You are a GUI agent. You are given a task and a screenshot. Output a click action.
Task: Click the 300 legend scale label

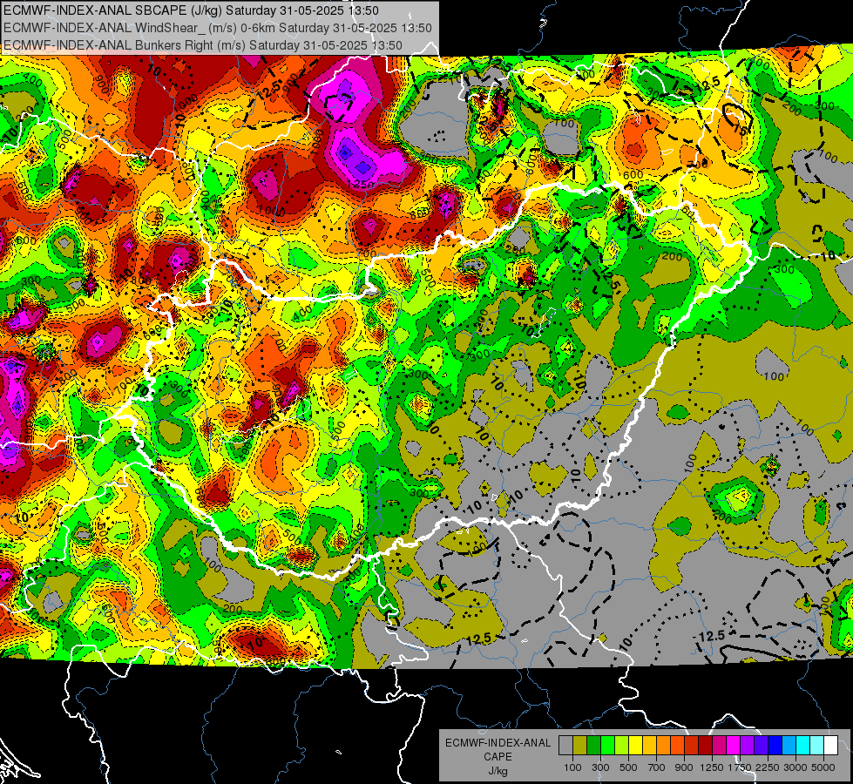pos(600,767)
